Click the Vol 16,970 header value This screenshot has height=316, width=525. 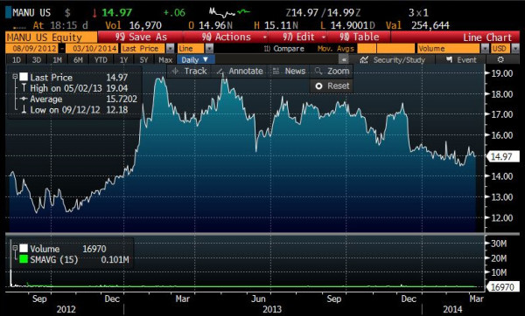(133, 25)
